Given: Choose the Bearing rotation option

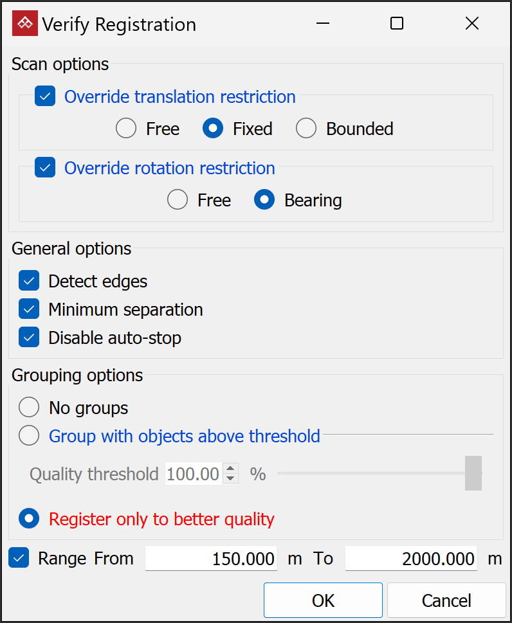Looking at the screenshot, I should pos(264,200).
